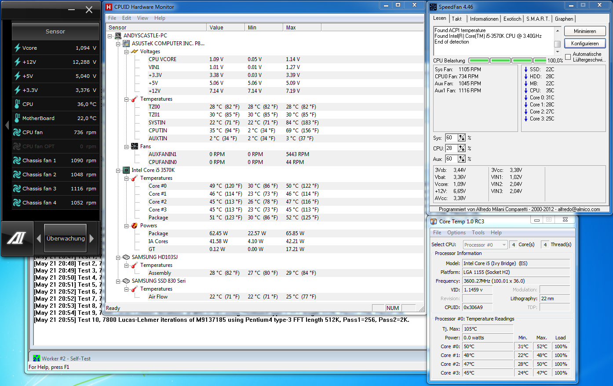Switch to the S.M.A.R.T. tab
This screenshot has width=613, height=386.
click(x=538, y=19)
